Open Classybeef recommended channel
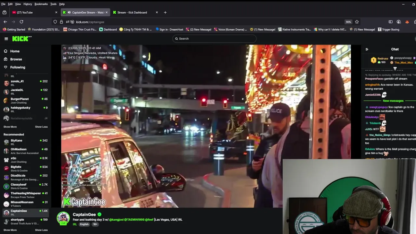 tap(25, 186)
